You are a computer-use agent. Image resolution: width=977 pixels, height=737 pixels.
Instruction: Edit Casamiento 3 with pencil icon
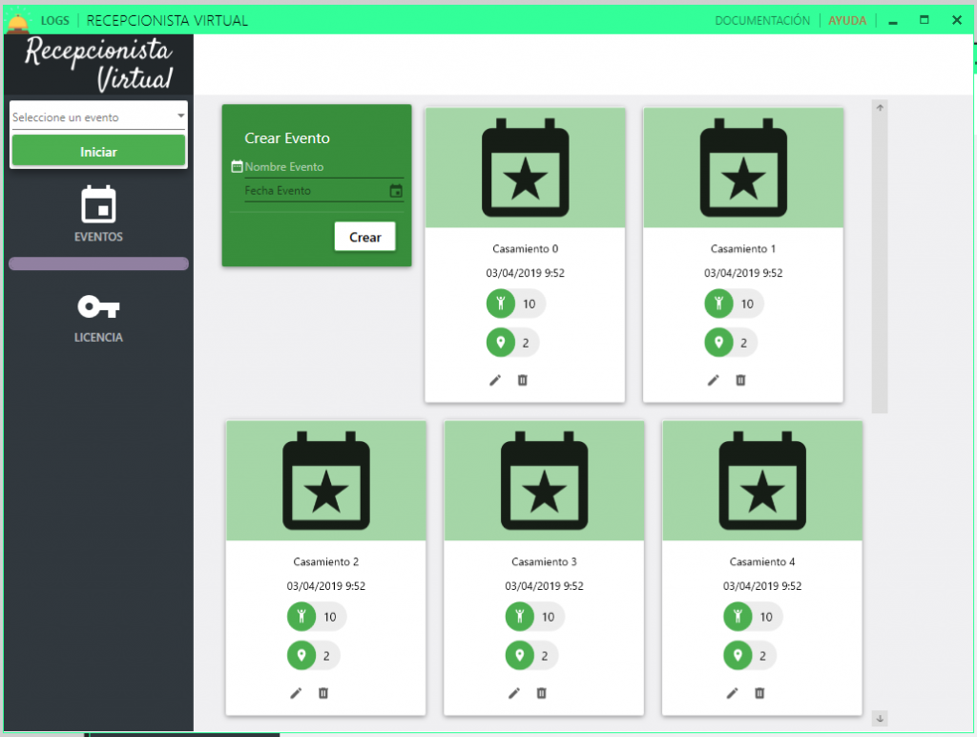[x=513, y=693]
